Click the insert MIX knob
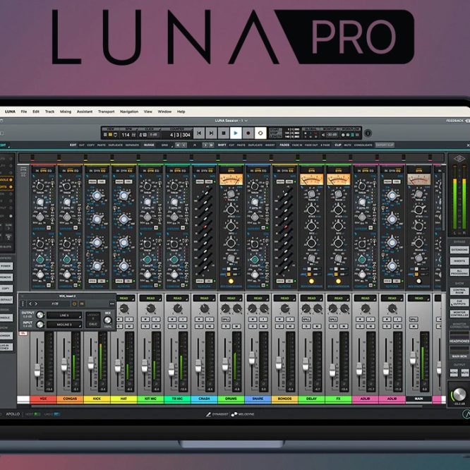The image size is (470, 470). click(x=107, y=320)
